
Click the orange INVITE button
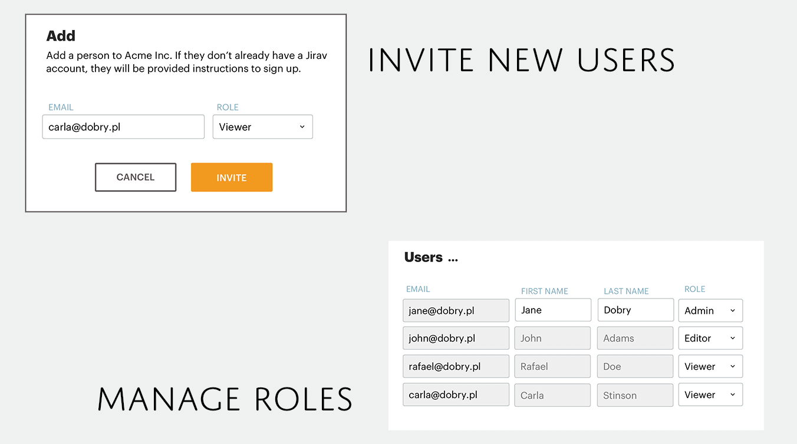click(x=232, y=177)
